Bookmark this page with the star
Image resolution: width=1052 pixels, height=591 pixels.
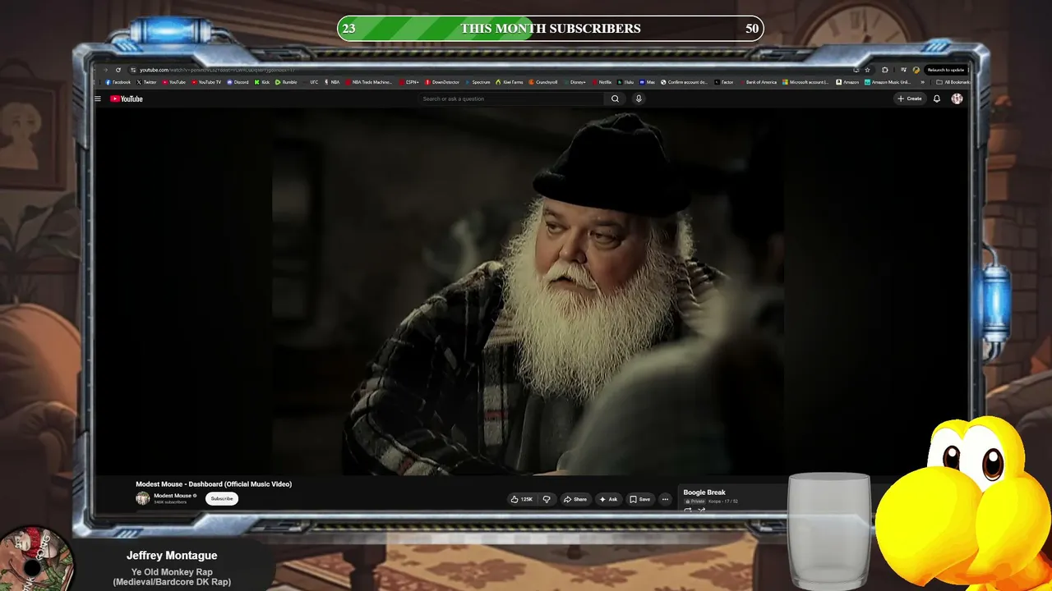coord(867,70)
